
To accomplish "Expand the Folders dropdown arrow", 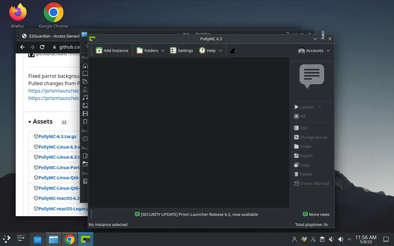I will coord(163,50).
